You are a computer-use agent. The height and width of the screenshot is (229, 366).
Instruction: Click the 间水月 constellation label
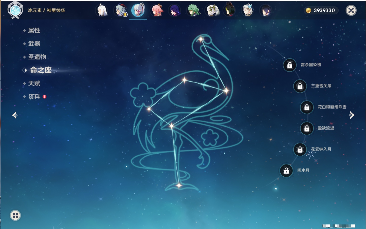coord(303,170)
